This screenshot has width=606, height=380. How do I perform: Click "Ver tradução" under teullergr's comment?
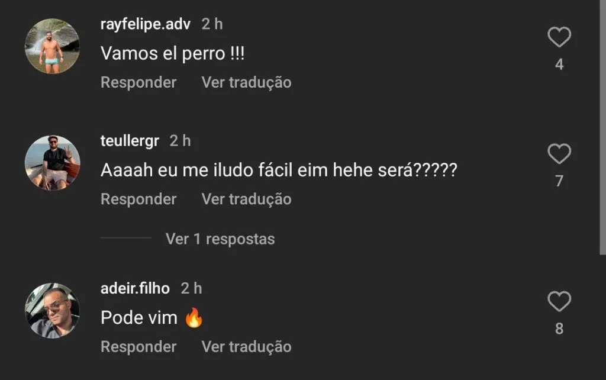pos(246,199)
